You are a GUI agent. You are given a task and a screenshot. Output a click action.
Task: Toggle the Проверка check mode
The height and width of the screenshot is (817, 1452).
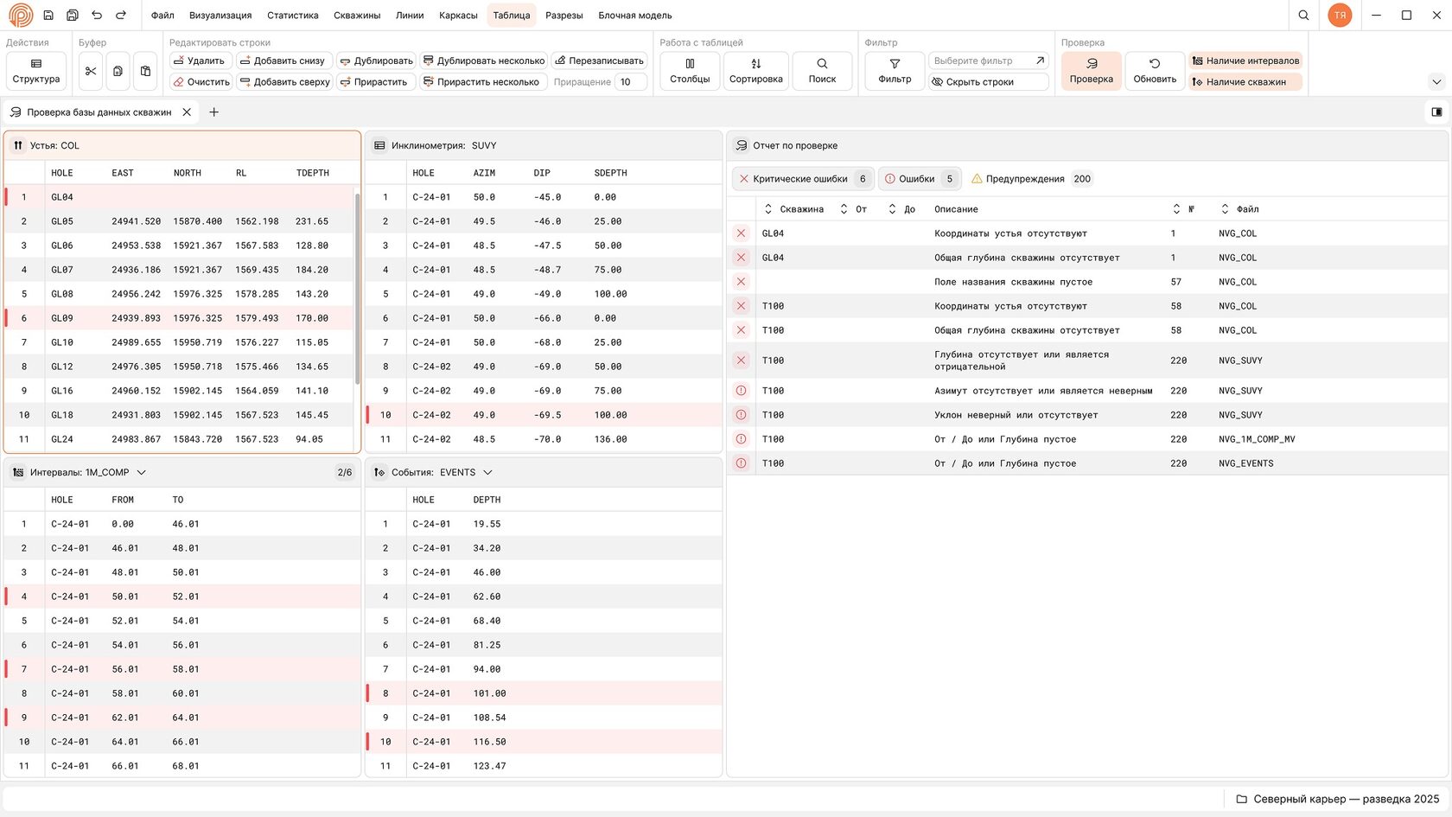click(x=1092, y=71)
